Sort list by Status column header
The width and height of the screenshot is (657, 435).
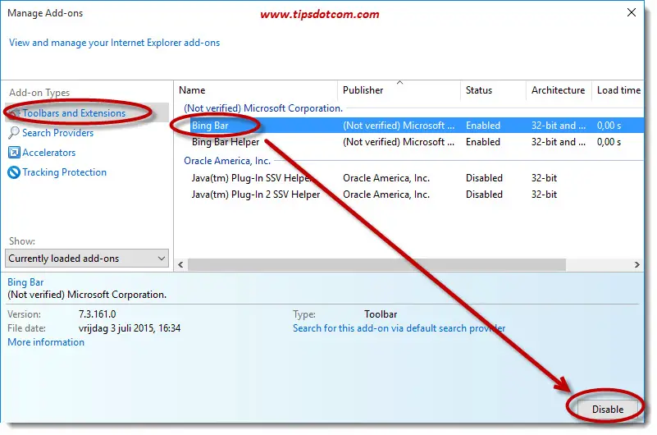[x=493, y=90]
